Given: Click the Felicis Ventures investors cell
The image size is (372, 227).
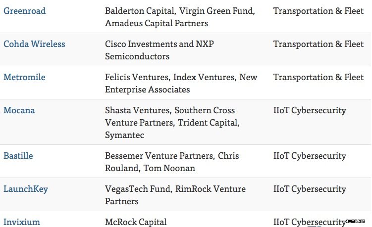Looking at the screenshot, I should (181, 84).
